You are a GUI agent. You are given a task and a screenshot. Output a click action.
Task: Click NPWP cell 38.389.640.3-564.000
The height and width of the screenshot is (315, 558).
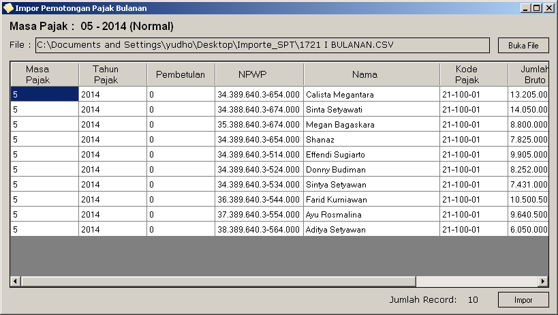(x=259, y=229)
